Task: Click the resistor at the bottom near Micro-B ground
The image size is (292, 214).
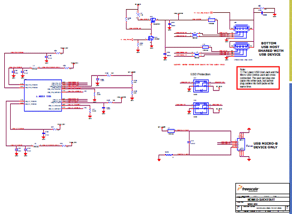Action: tap(169, 155)
